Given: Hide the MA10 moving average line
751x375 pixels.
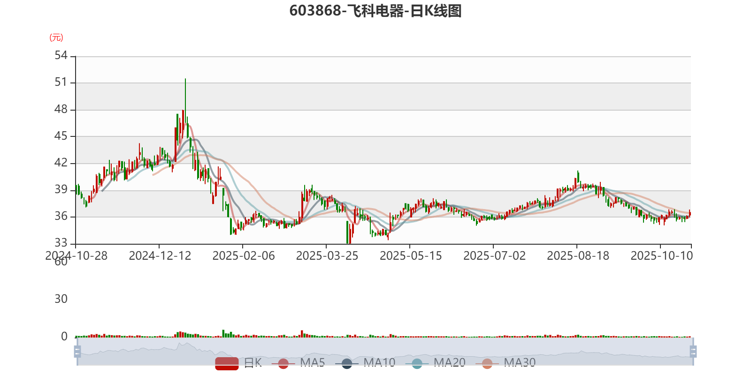Looking at the screenshot, I should (365, 363).
